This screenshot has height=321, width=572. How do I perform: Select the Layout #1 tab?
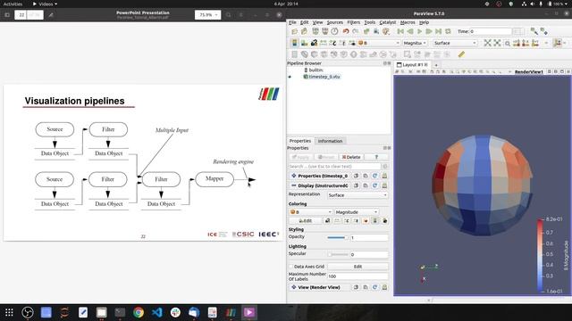pyautogui.click(x=412, y=65)
